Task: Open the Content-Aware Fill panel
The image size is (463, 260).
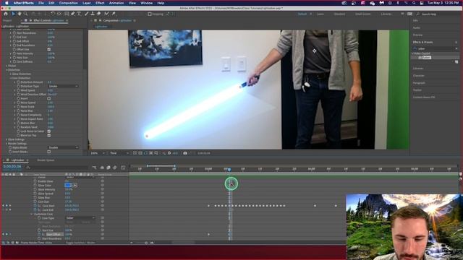Action: (x=424, y=97)
